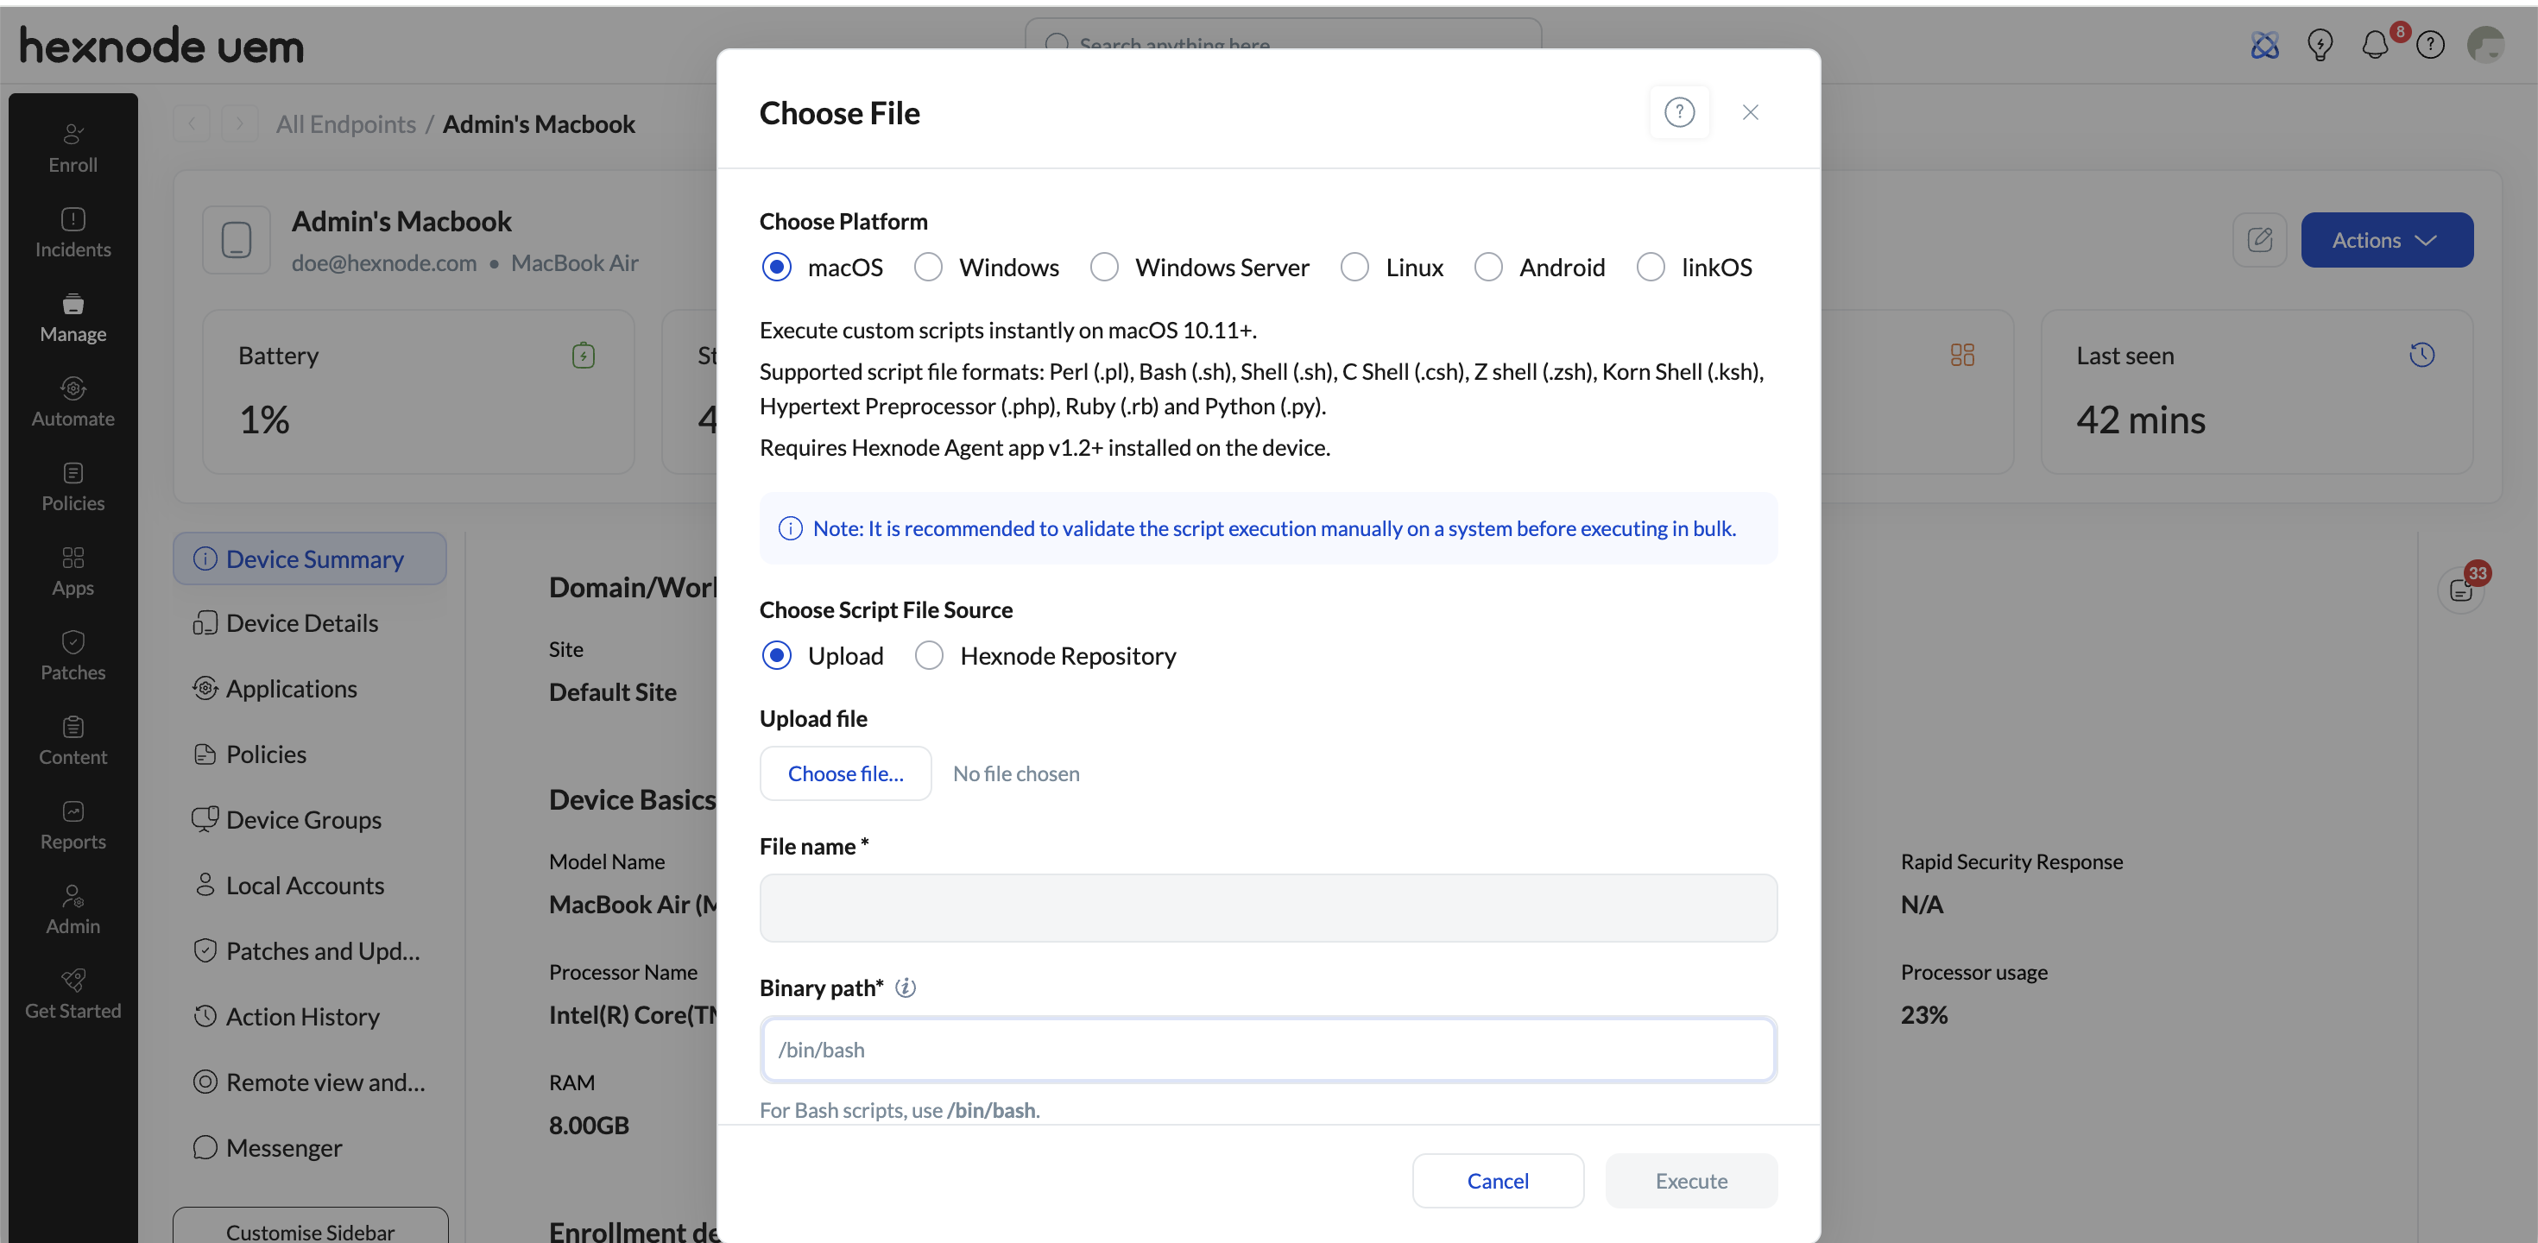Click the device thumbnail icon beside Admin's Macbook
Screen dimensions: 2538x1243
click(x=237, y=239)
